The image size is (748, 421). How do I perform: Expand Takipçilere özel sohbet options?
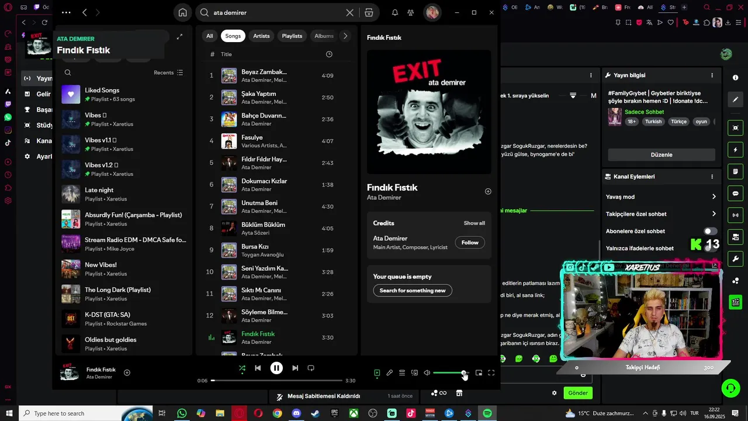(714, 214)
